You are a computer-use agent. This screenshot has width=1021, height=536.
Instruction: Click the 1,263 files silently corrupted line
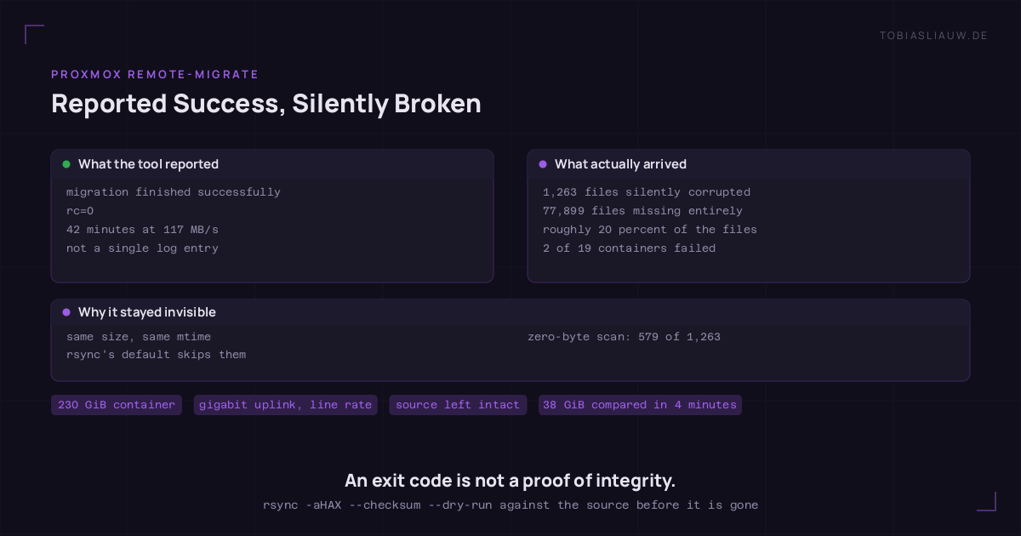pos(647,192)
